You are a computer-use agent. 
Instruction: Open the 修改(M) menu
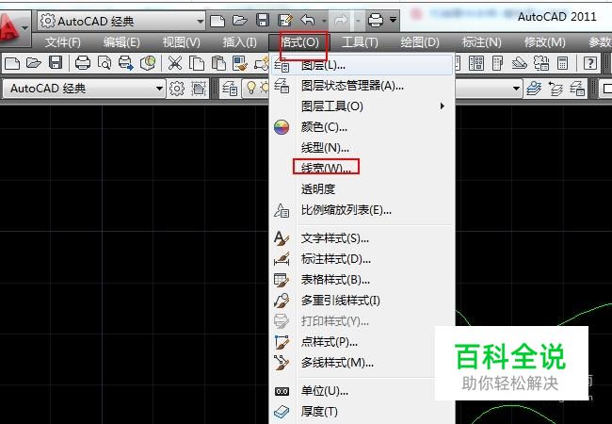544,42
